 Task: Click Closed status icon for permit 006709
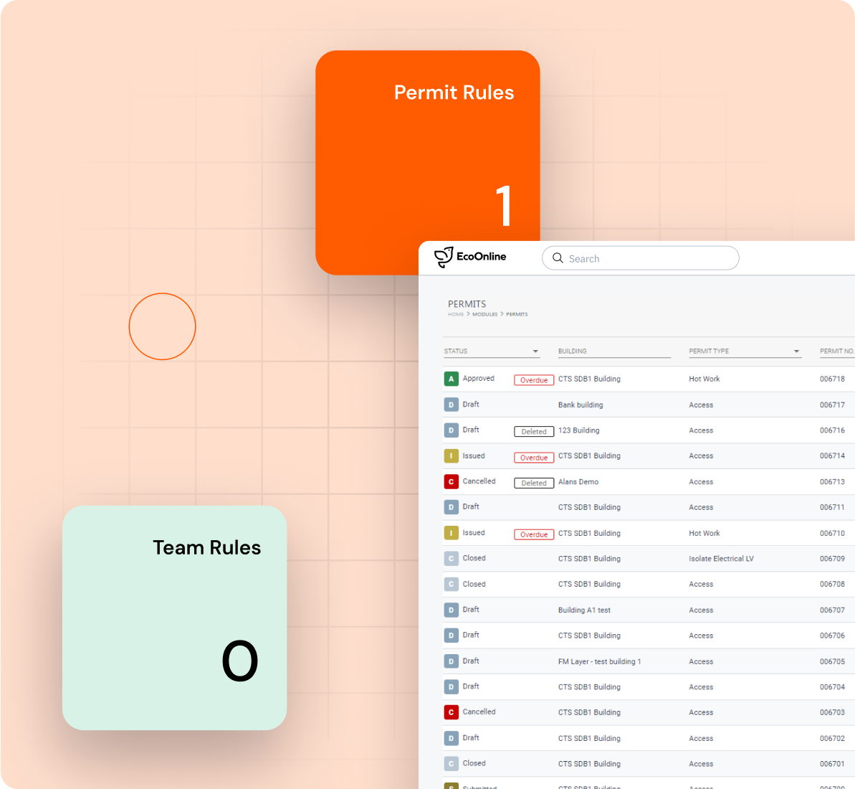click(x=451, y=559)
